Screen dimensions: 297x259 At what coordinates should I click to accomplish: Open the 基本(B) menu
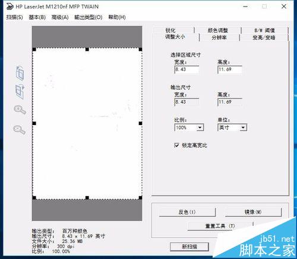(37, 17)
